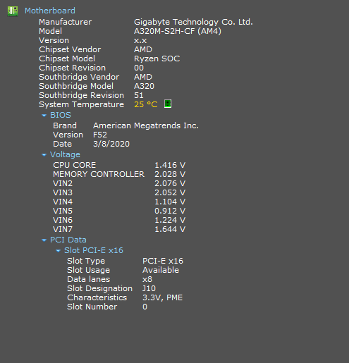Collapse the PCI Data section arrow
Viewport: 349px width, 363px height.
pos(44,240)
